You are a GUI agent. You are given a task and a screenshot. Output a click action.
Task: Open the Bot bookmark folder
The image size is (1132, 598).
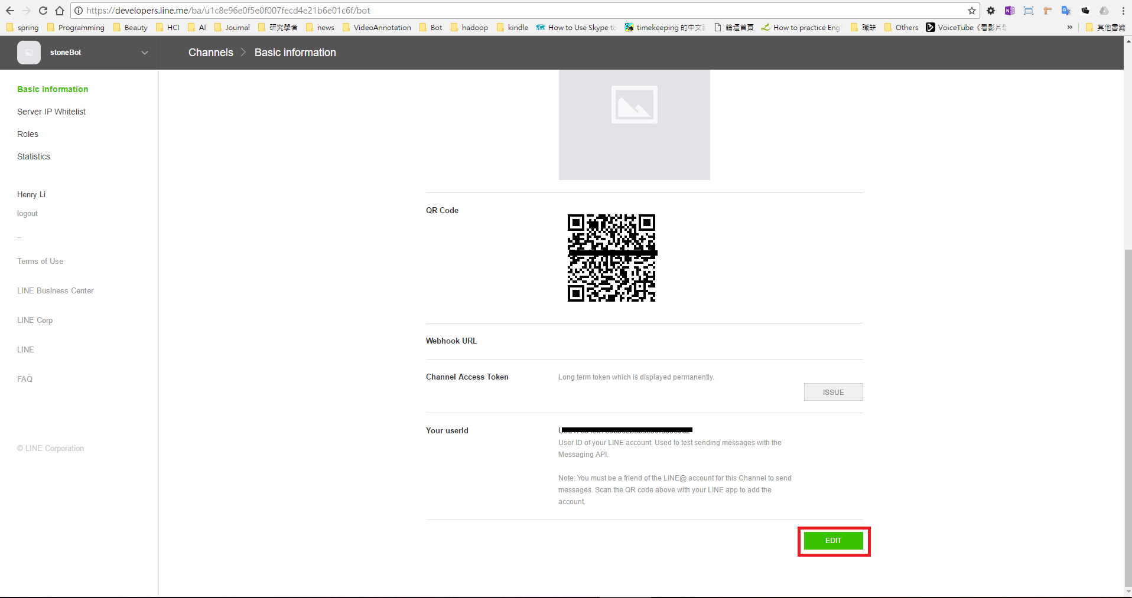(x=431, y=27)
